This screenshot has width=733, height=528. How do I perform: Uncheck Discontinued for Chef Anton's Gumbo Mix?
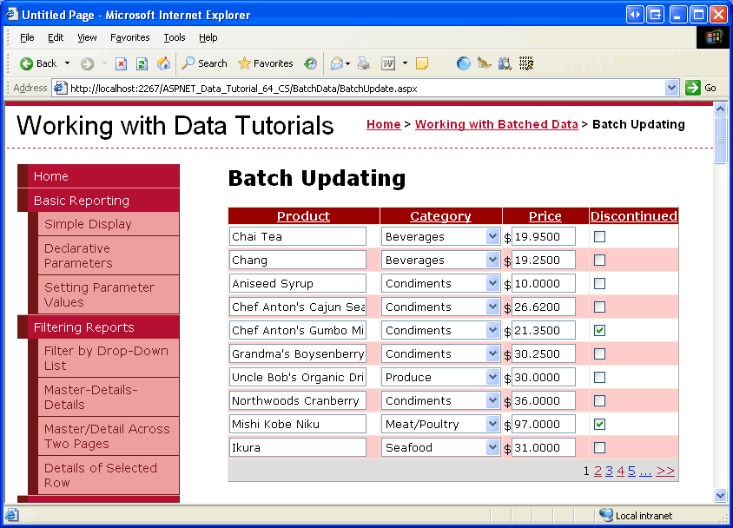599,330
